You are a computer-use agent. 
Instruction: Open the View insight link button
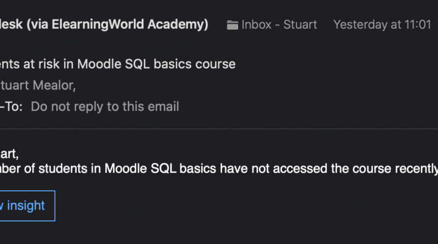tap(27, 206)
